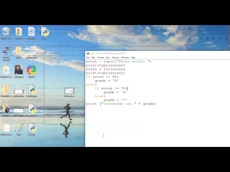Click the if.py IDLE window title text

coord(107,53)
